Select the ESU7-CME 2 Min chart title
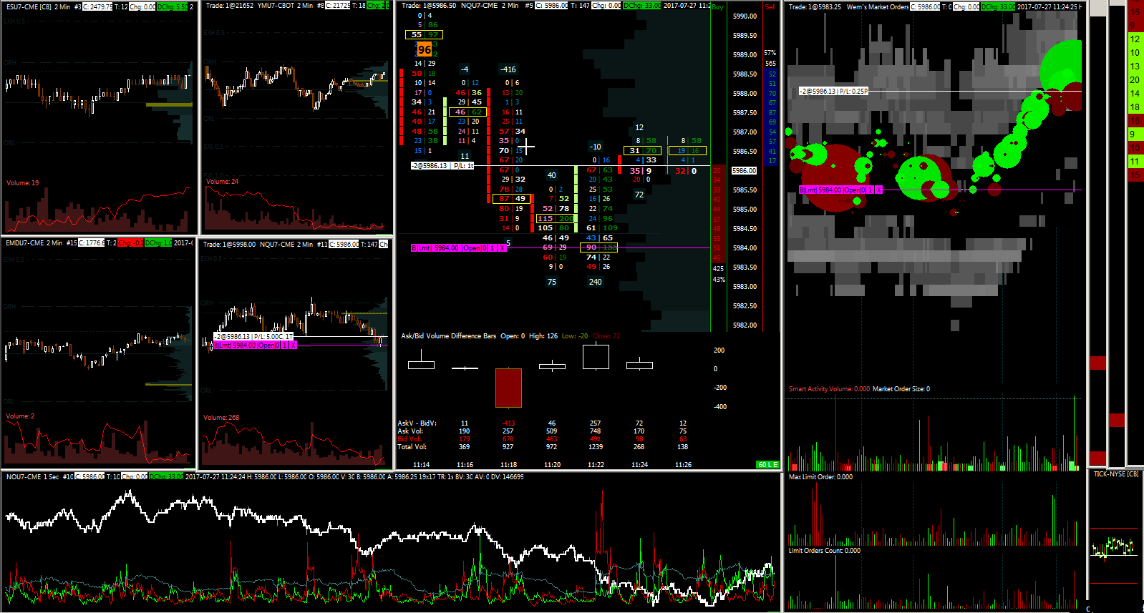Viewport: 1144px width, 613px height. pos(38,6)
